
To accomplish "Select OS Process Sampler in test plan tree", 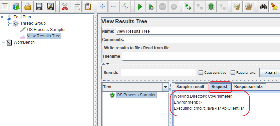I will pos(46,29).
